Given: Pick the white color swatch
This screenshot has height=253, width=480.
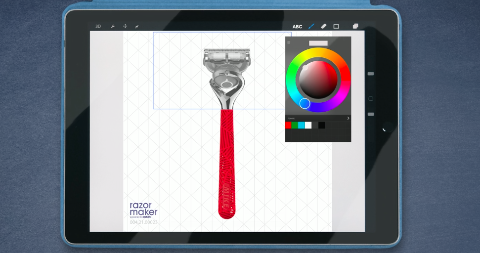Looking at the screenshot, I should 308,126.
